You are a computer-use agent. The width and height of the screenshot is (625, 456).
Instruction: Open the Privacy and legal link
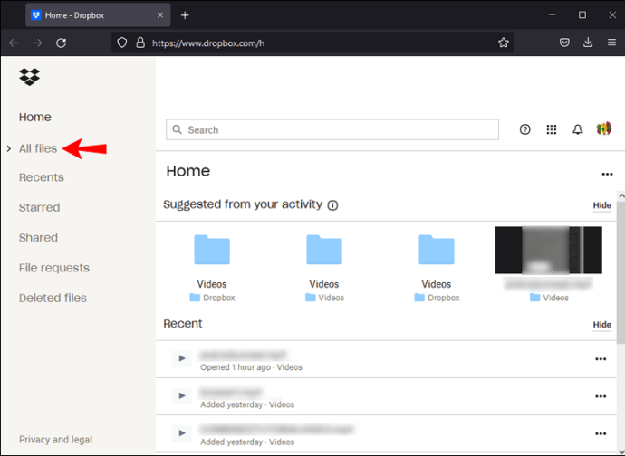coord(55,440)
